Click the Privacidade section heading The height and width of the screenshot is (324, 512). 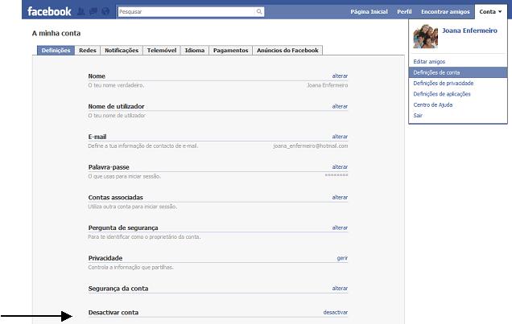coord(105,258)
